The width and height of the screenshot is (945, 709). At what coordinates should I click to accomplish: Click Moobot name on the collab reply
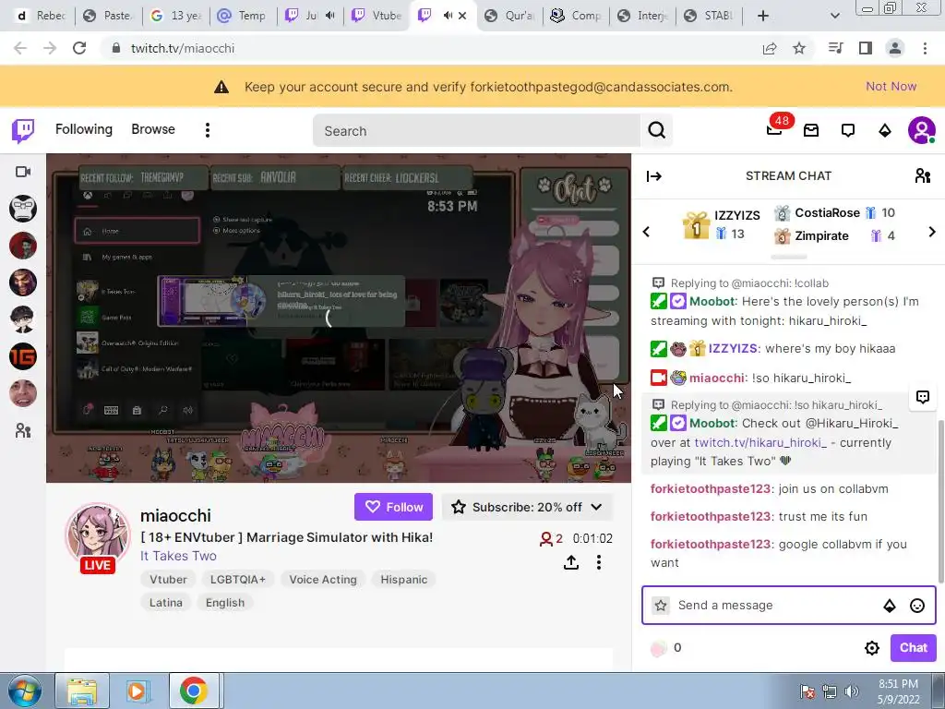click(x=712, y=302)
